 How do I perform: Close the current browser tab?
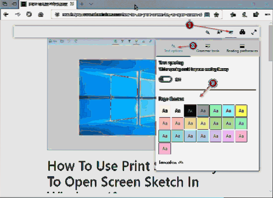point(72,4)
